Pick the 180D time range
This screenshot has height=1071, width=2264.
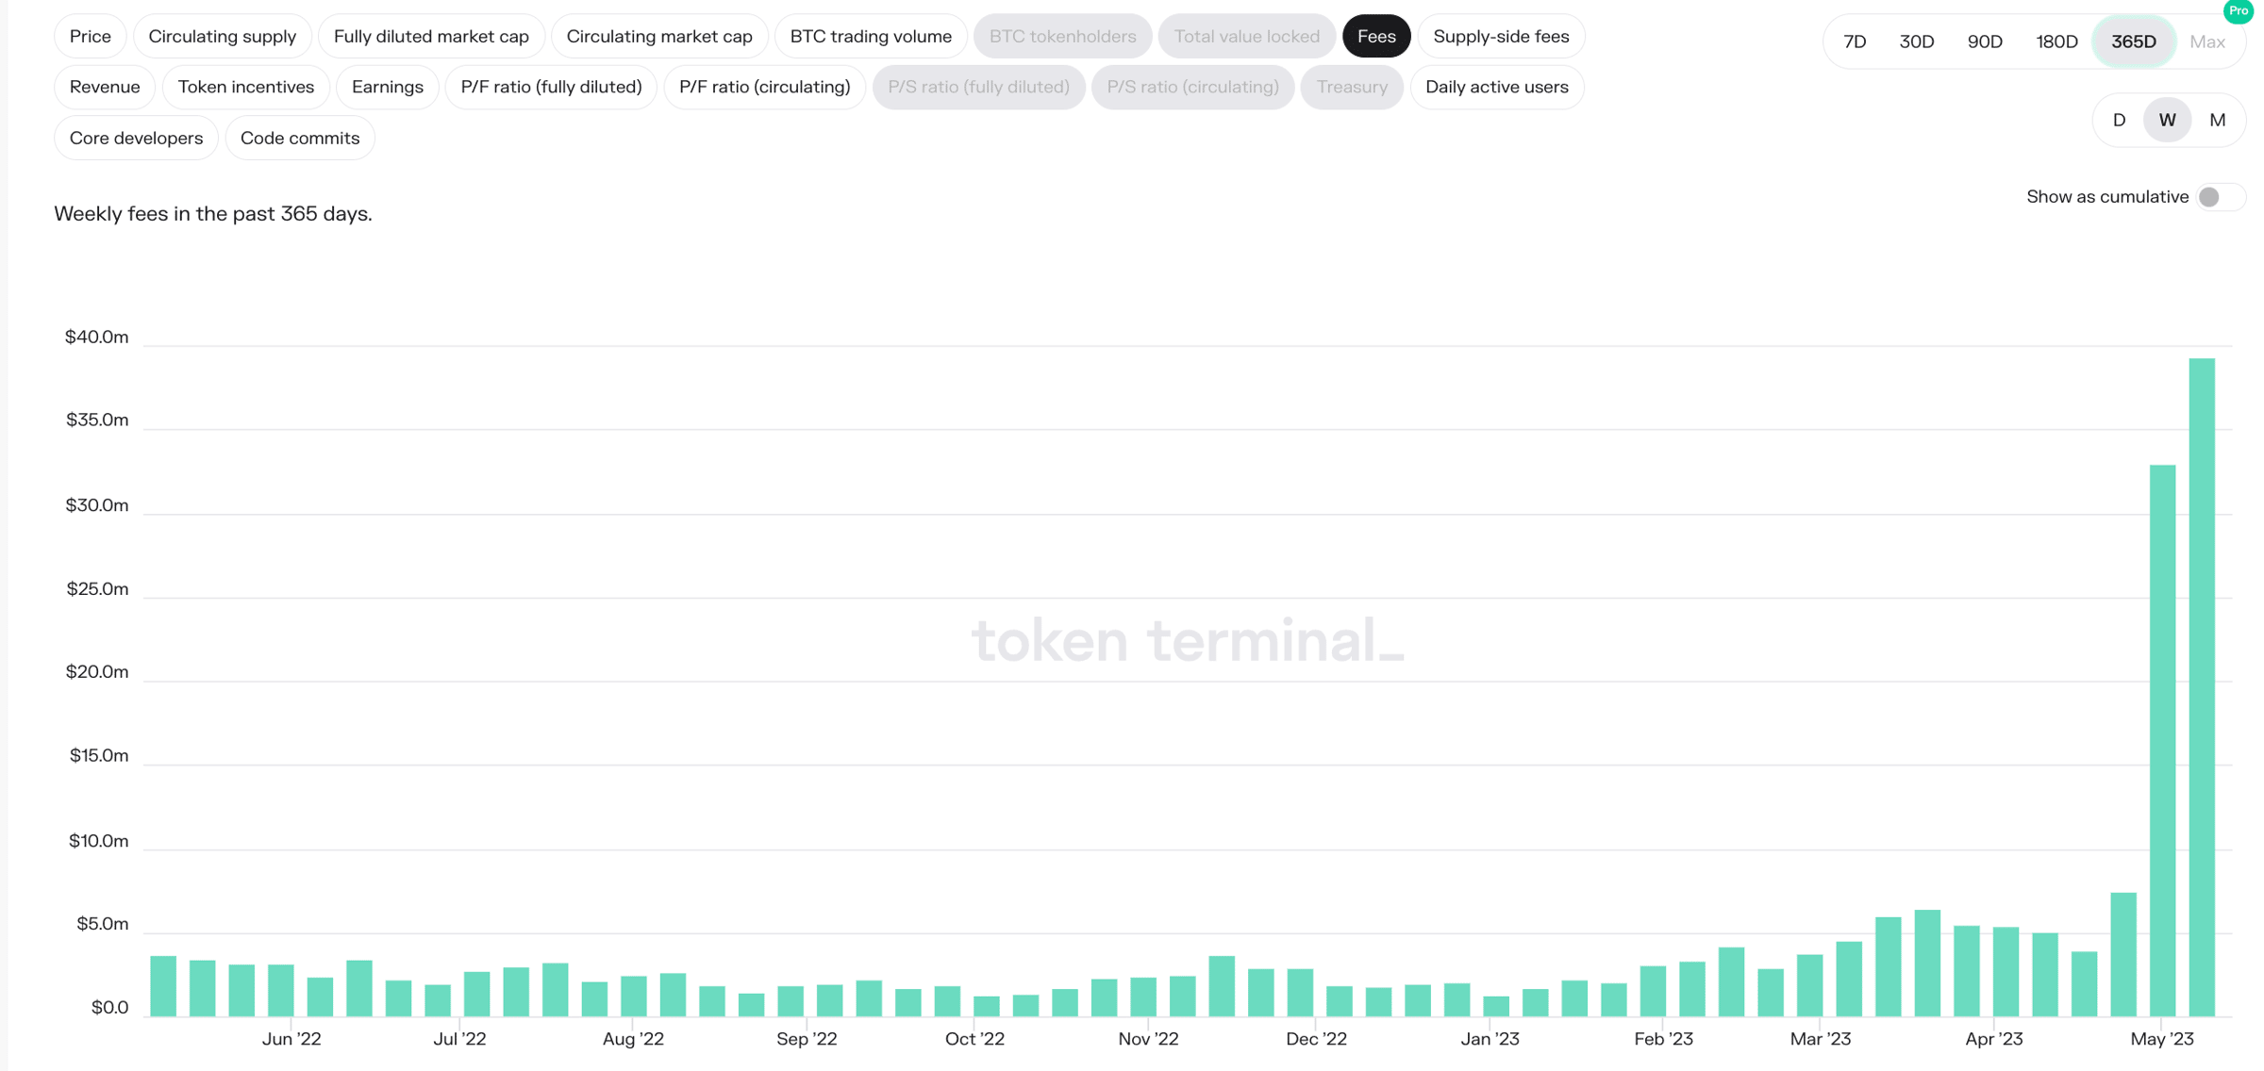(2056, 41)
